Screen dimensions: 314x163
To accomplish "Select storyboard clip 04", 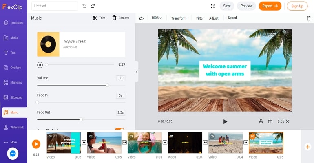I will pyautogui.click(x=185, y=143).
